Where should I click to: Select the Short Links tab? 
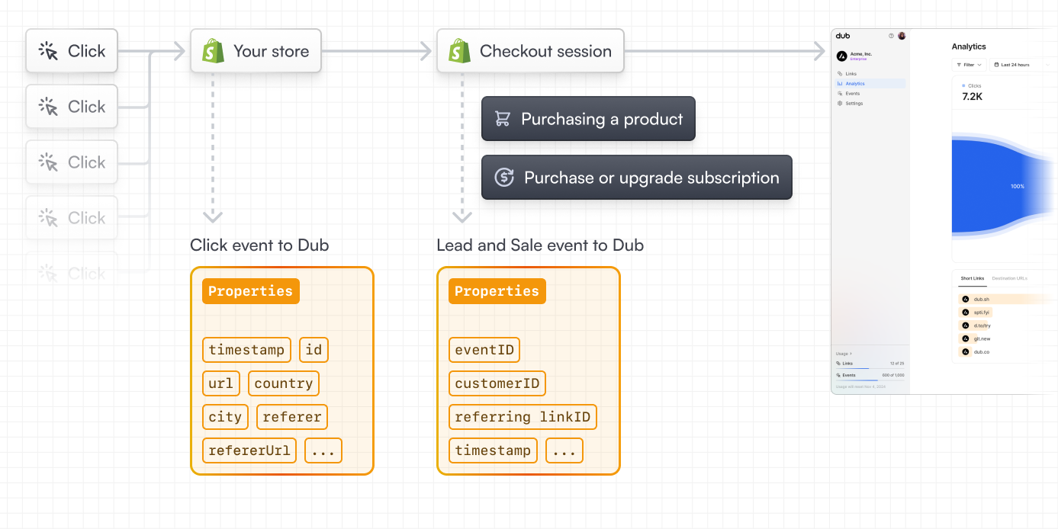[973, 278]
